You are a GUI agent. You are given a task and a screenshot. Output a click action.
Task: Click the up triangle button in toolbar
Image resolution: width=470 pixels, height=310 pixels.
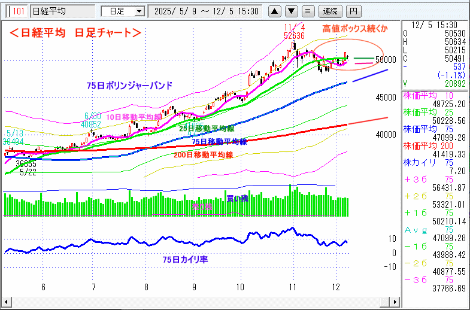(x=274, y=11)
